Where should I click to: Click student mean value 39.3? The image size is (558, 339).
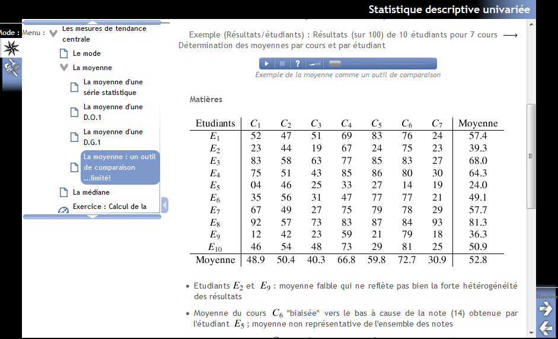477,148
